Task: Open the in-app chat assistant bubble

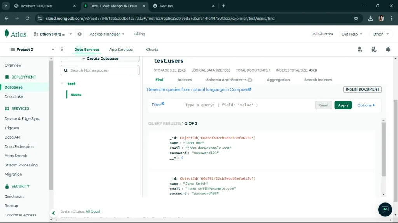Action: pyautogui.click(x=385, y=209)
